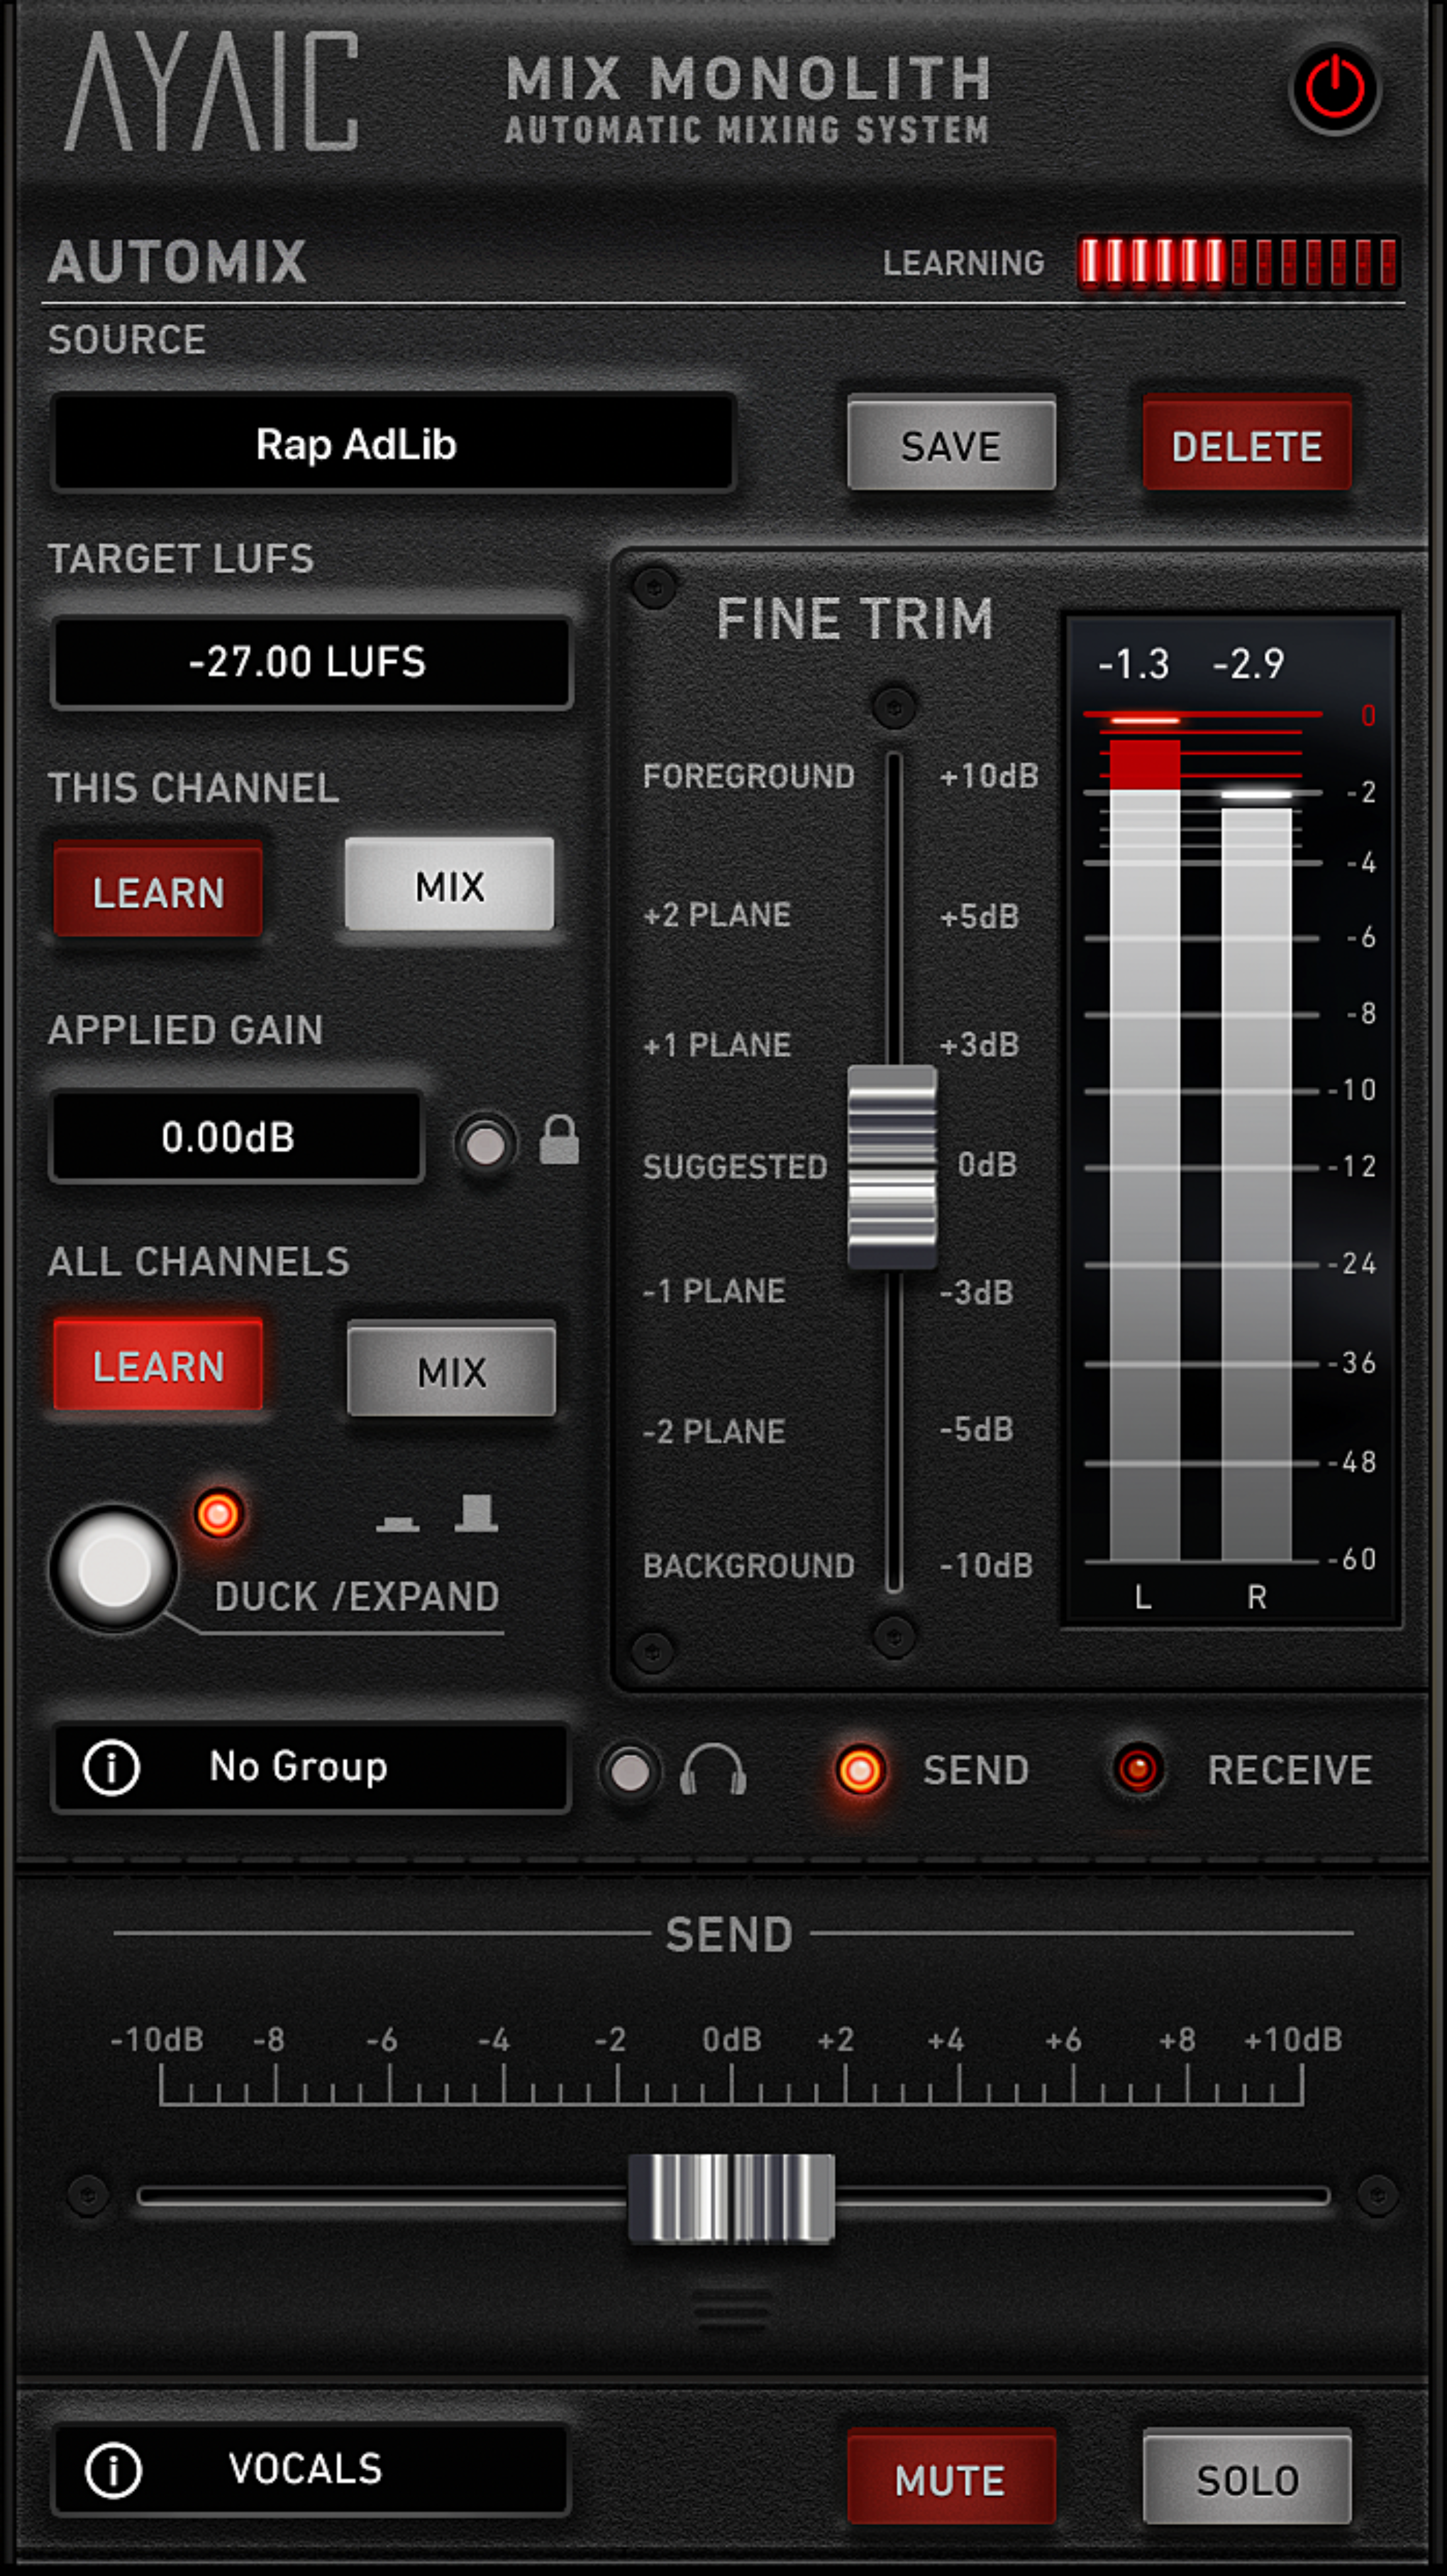Select the short duck shape icon
The width and height of the screenshot is (1447, 2576).
click(x=398, y=1523)
